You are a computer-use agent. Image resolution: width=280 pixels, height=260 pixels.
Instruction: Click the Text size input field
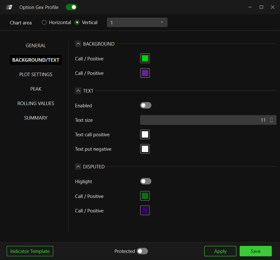(x=208, y=120)
